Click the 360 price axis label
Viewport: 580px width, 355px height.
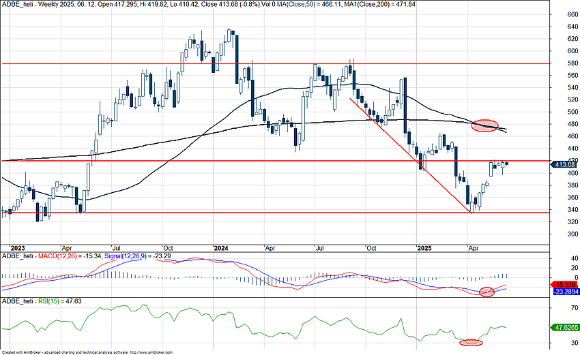[572, 198]
